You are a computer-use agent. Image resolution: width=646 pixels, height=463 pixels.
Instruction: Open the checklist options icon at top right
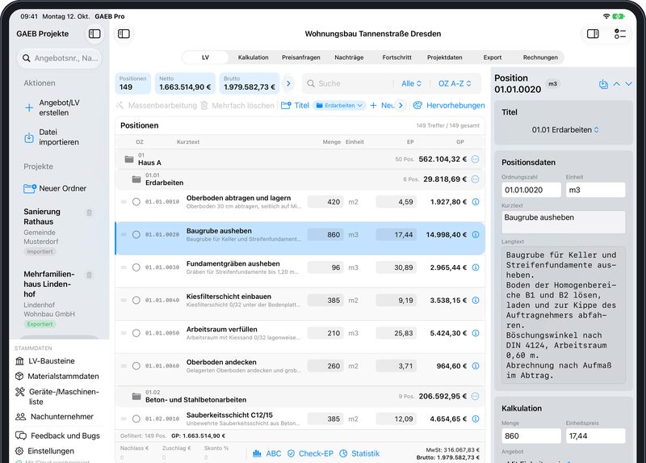pyautogui.click(x=619, y=34)
